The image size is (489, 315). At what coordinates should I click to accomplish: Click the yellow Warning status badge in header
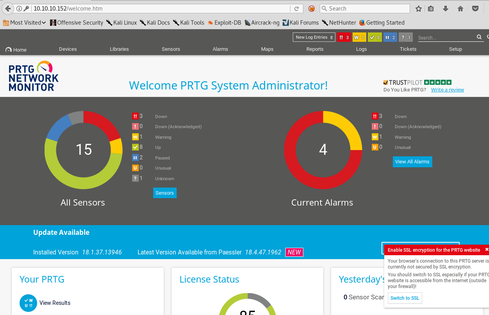coord(359,38)
